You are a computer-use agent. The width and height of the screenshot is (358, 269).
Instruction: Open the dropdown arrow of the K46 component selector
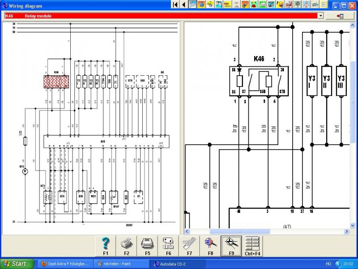pos(321,16)
